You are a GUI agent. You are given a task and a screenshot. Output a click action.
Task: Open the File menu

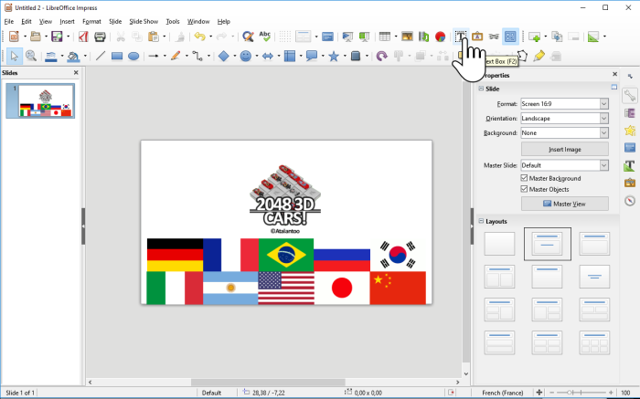9,21
